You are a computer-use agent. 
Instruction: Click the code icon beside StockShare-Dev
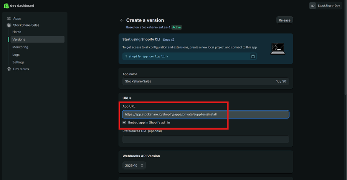coord(313,6)
